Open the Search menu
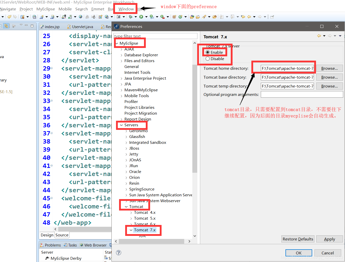The width and height of the screenshot is (345, 262). click(x=81, y=9)
